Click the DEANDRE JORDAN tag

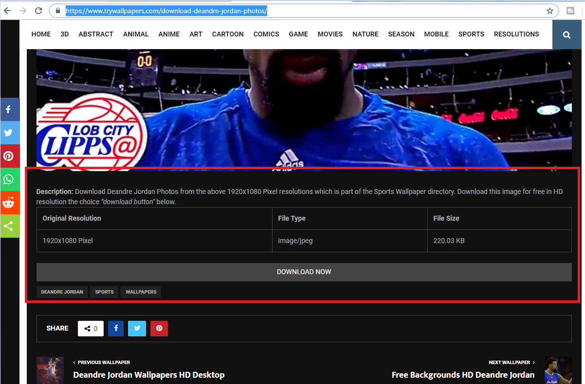(x=62, y=292)
